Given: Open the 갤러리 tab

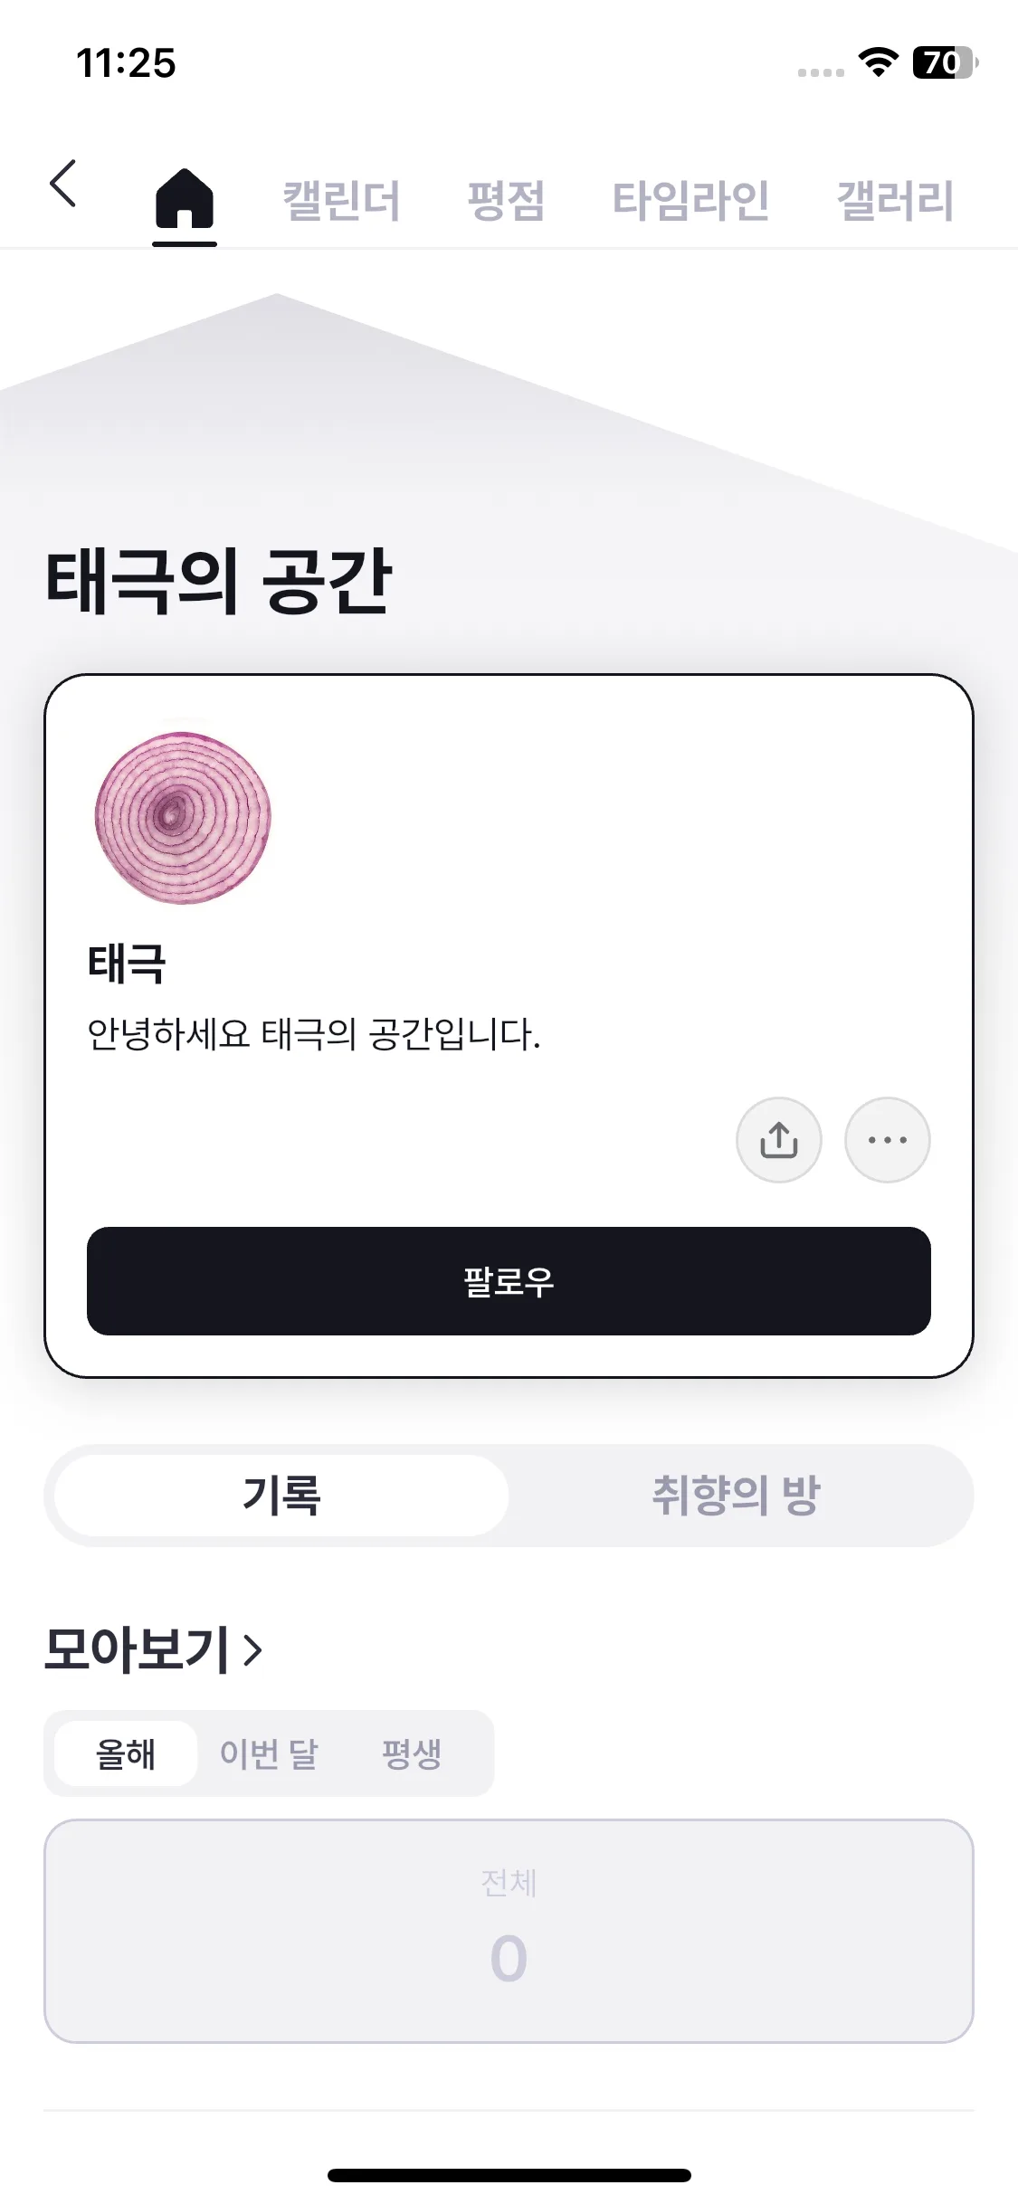Looking at the screenshot, I should 895,201.
